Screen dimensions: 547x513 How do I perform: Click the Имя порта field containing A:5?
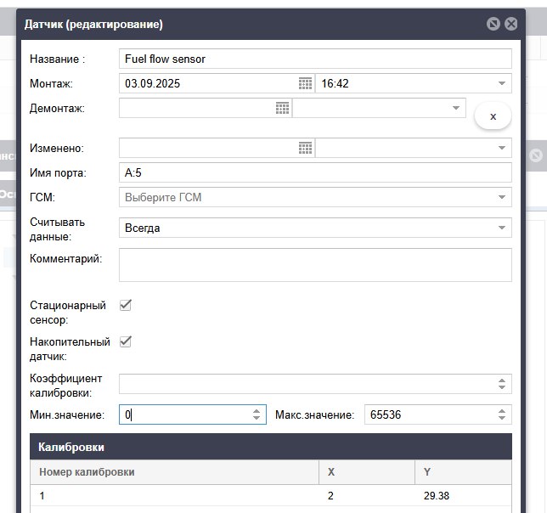[x=314, y=172]
